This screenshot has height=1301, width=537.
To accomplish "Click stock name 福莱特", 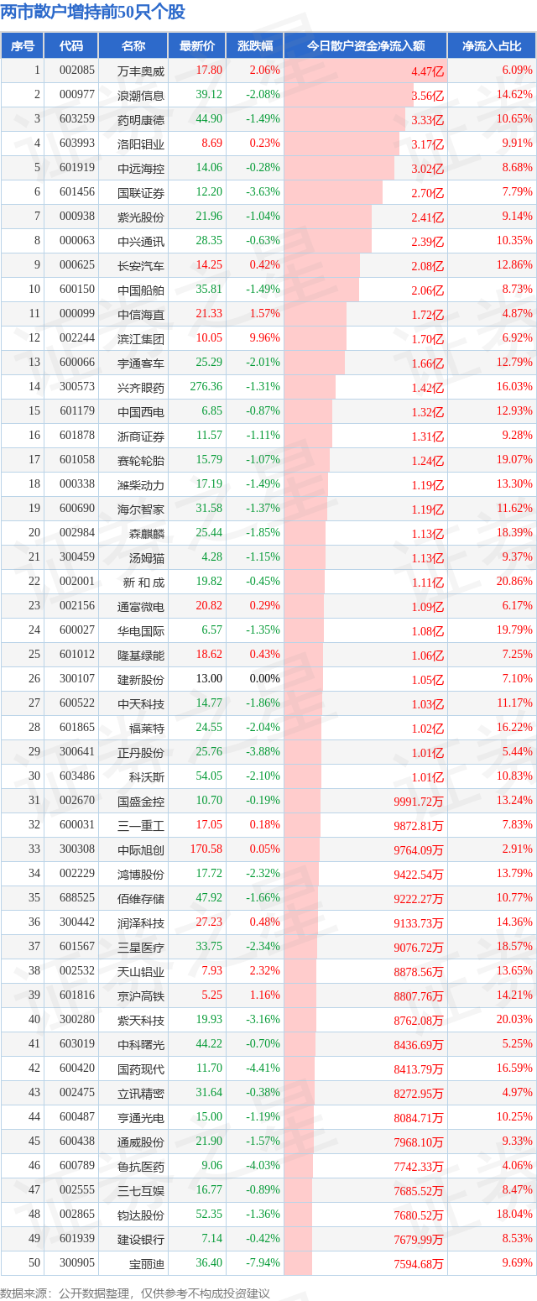I will point(147,728).
